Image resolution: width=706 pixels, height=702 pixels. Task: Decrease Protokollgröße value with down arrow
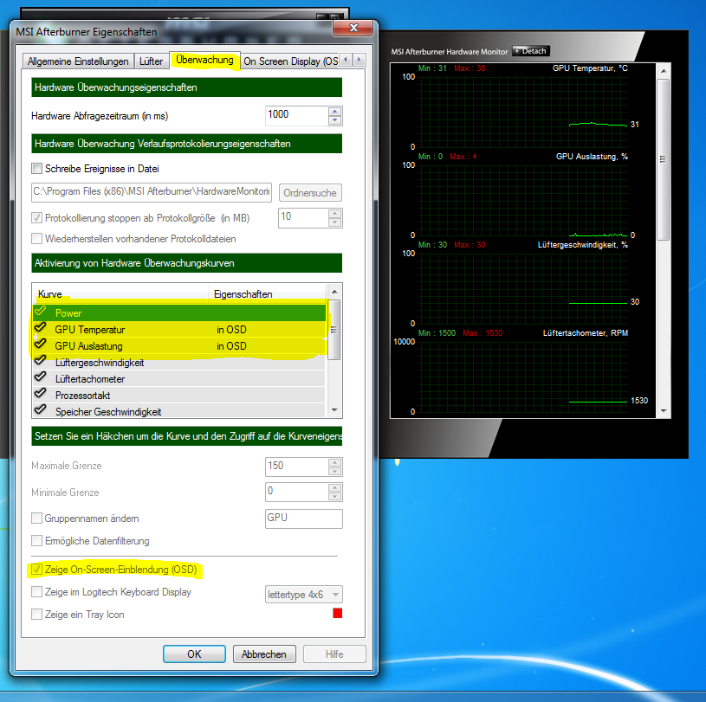pos(334,222)
